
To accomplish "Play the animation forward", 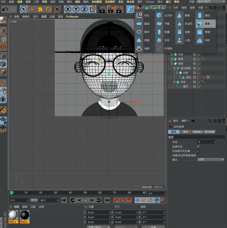I will tap(85, 200).
